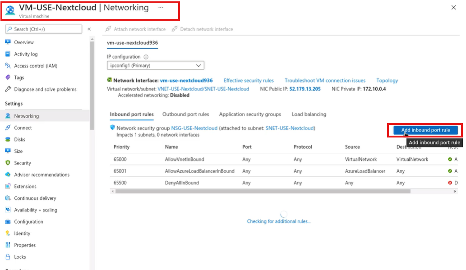Open Effective security rules link
466x270 pixels.
click(249, 81)
